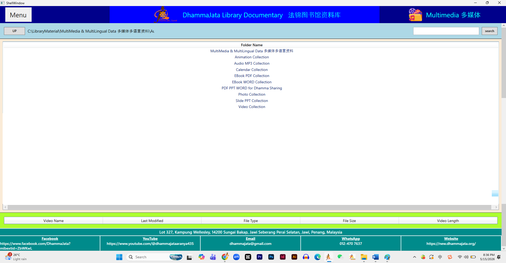Open the Animation Collection folder
The width and height of the screenshot is (506, 263).
(x=252, y=57)
